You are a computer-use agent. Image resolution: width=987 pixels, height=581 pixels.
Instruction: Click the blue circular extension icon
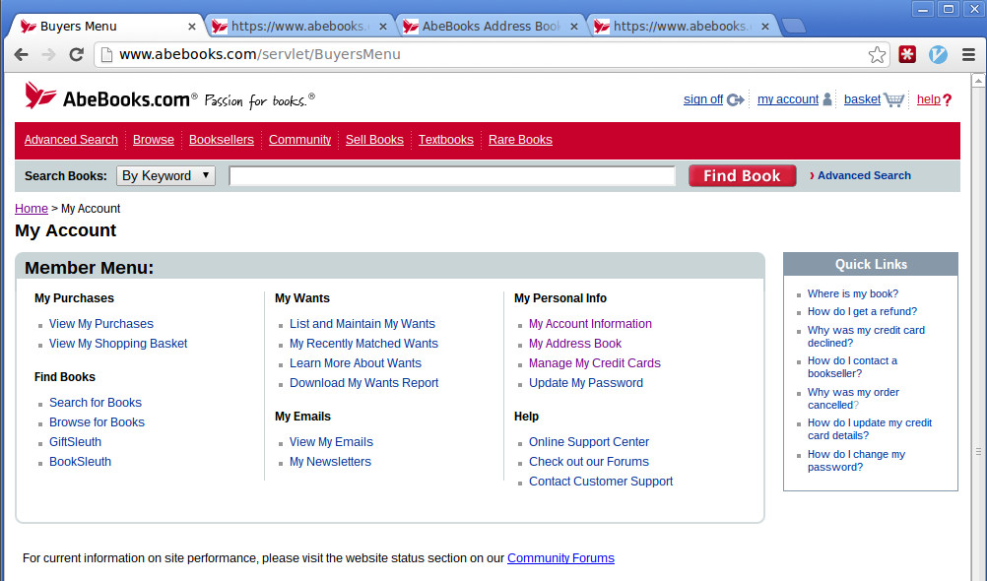[938, 55]
